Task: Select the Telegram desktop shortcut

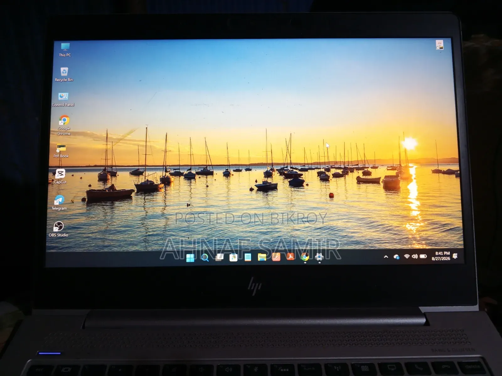Action: pyautogui.click(x=59, y=203)
